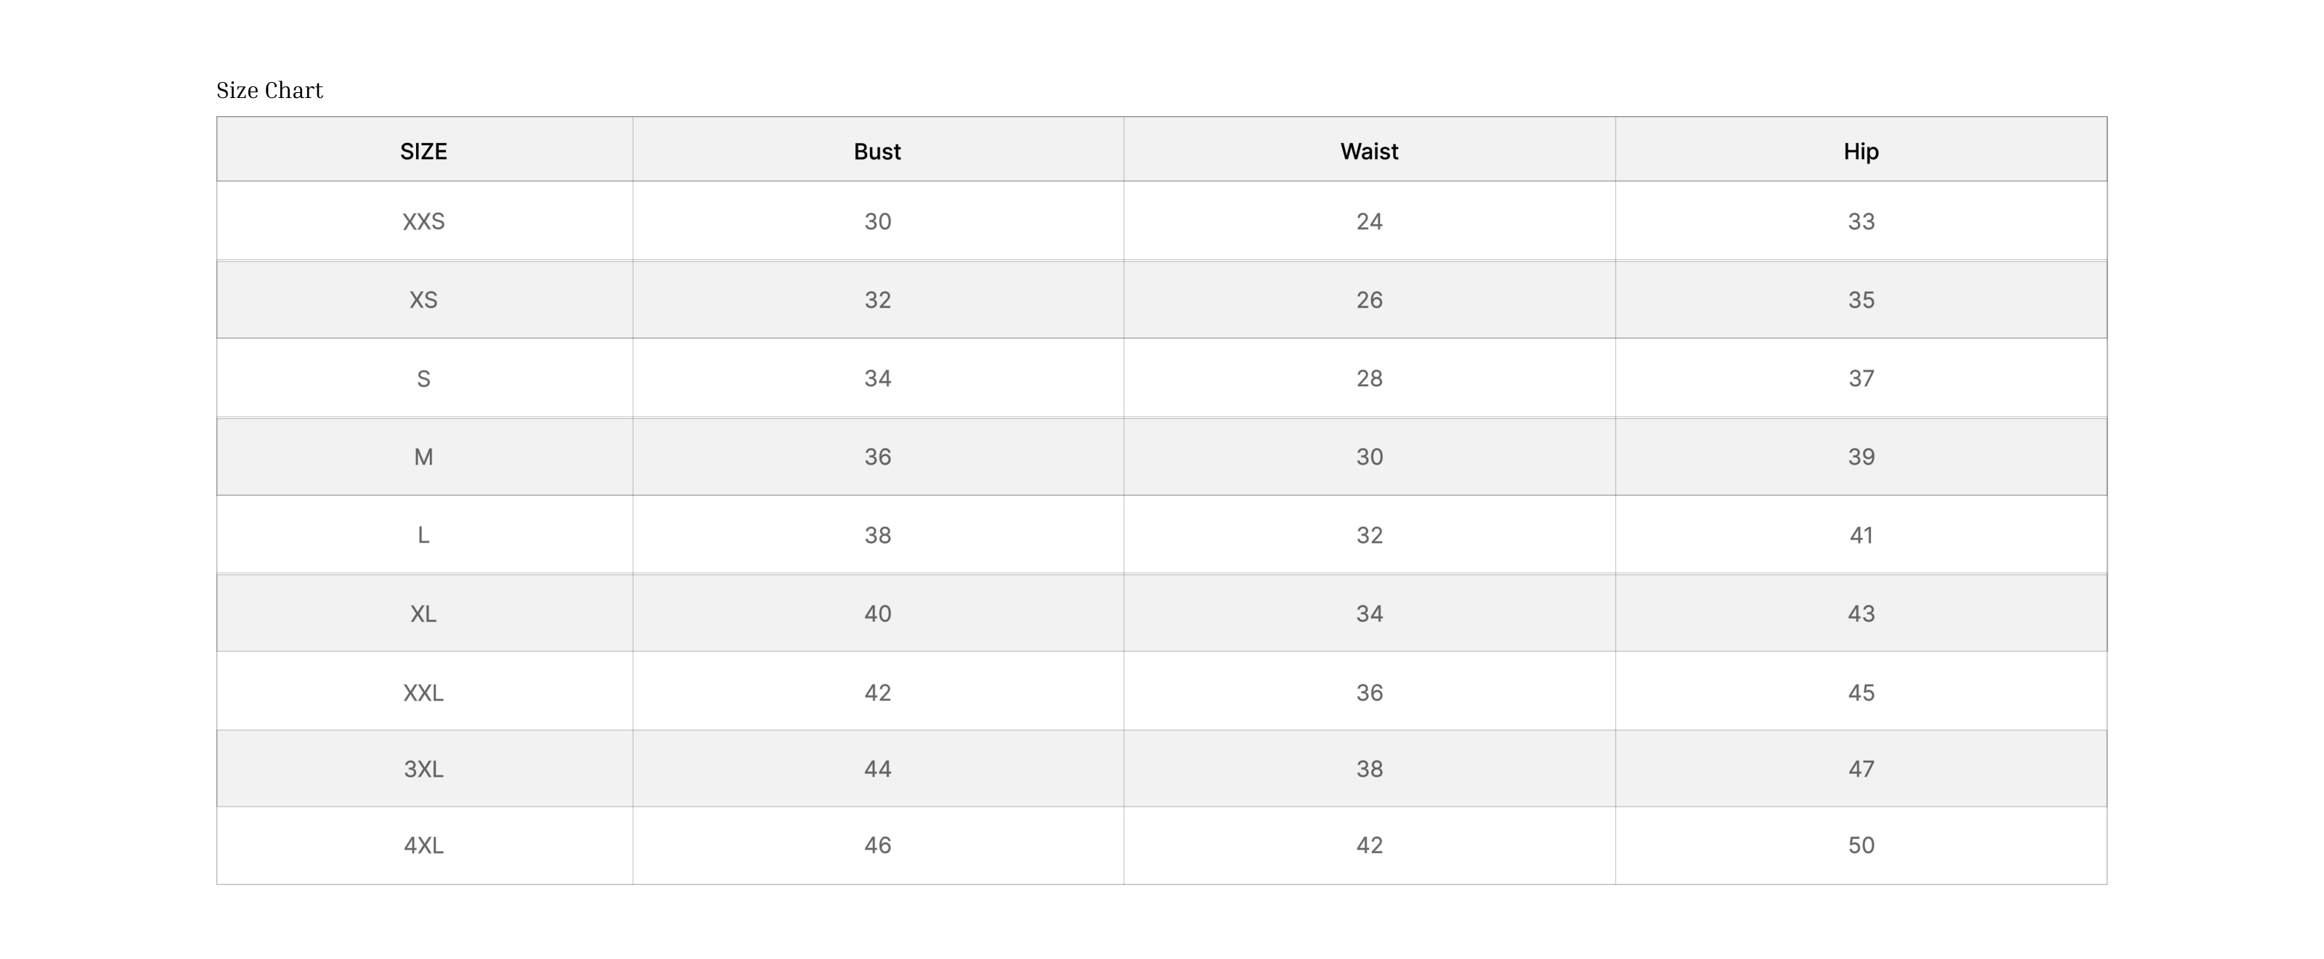Click bust value 30 for XXS

[877, 221]
